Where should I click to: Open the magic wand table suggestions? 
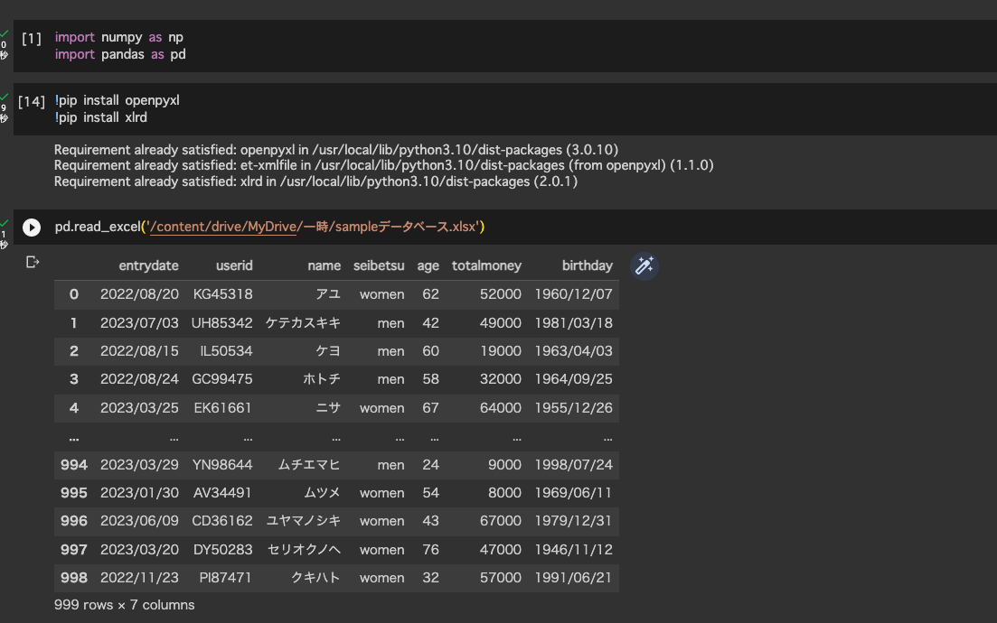644,265
